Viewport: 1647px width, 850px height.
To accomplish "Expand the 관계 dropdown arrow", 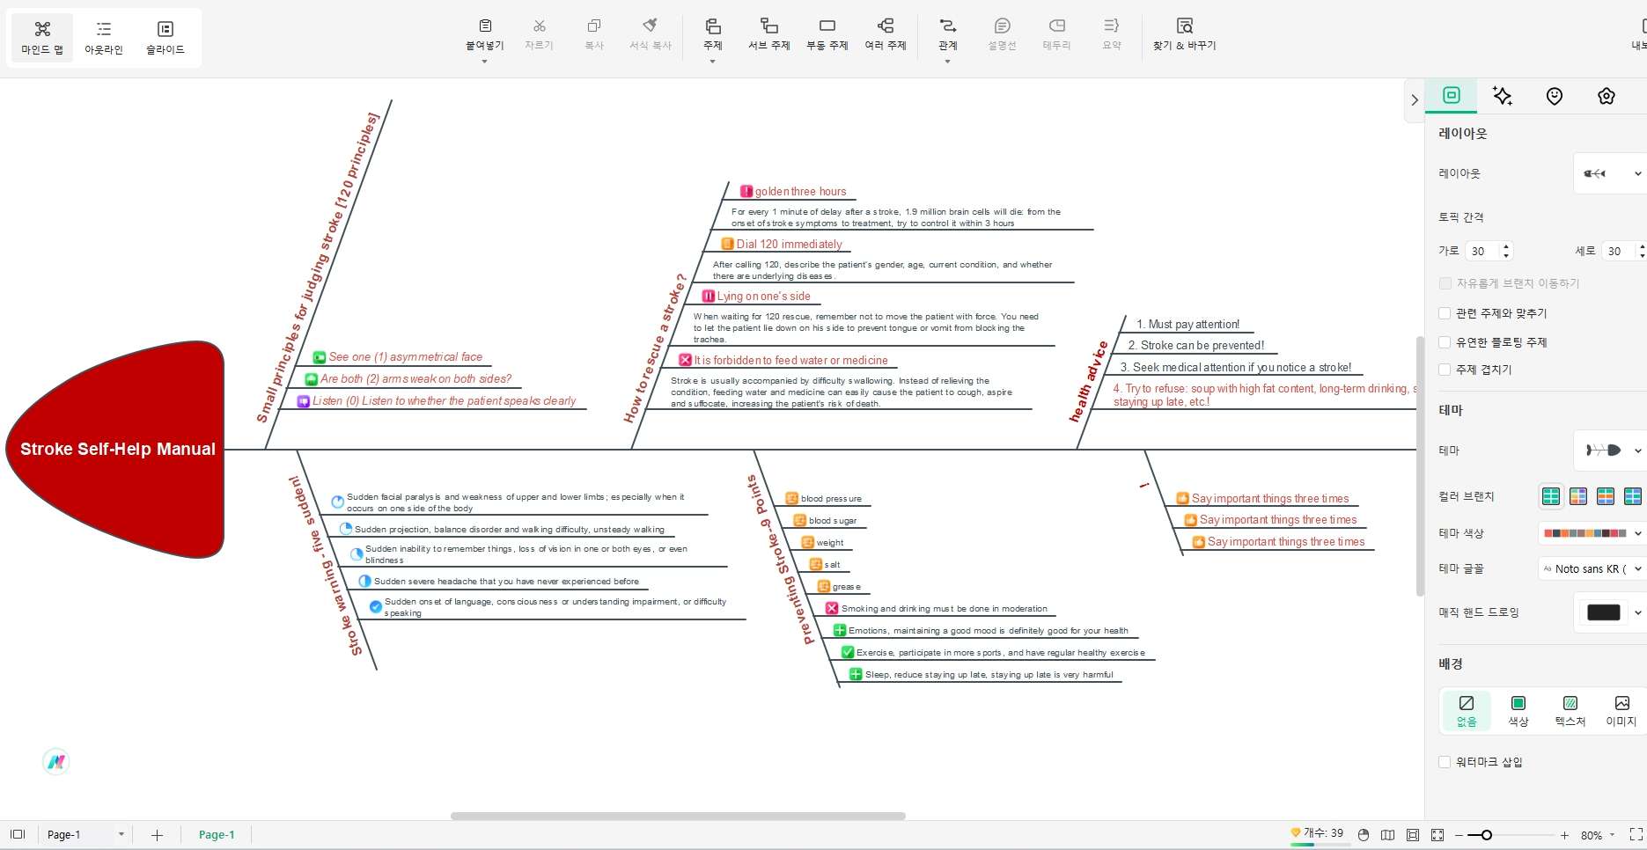I will click(x=947, y=62).
